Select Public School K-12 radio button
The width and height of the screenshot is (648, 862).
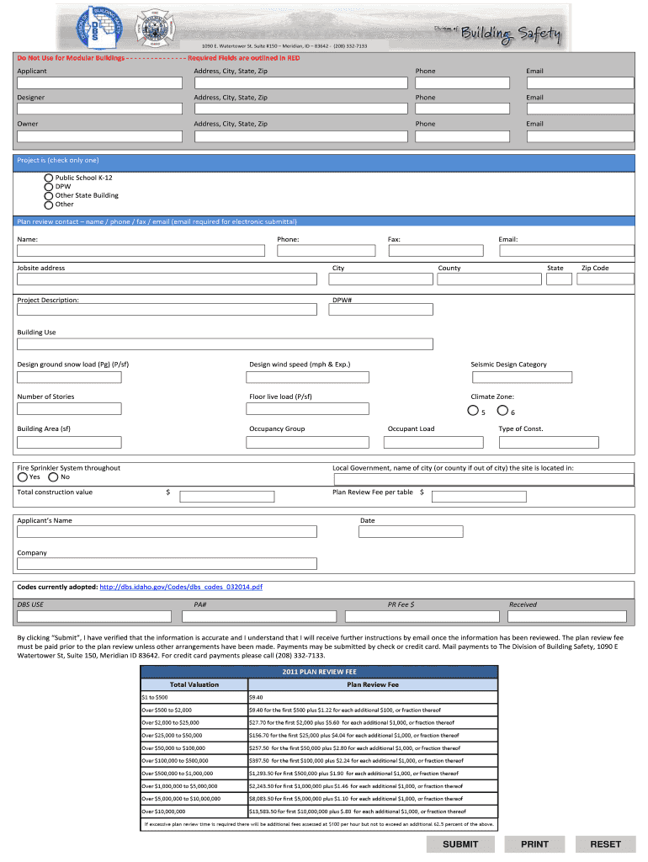[x=49, y=178]
